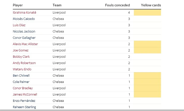184x111 pixels.
Task: Click Bobby Clark in player list
Action: coord(21,57)
